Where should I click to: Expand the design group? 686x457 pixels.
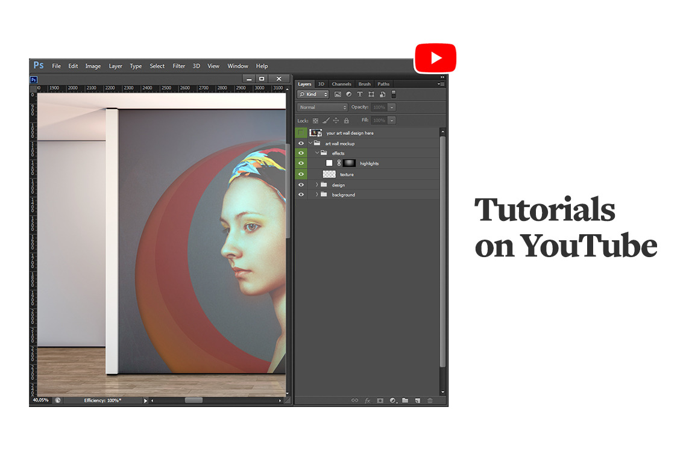(x=316, y=185)
